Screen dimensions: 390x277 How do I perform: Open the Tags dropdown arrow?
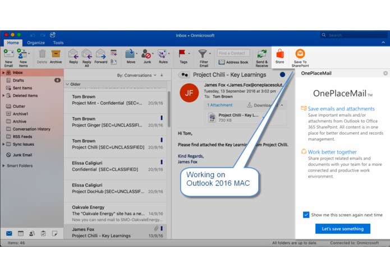(x=189, y=54)
